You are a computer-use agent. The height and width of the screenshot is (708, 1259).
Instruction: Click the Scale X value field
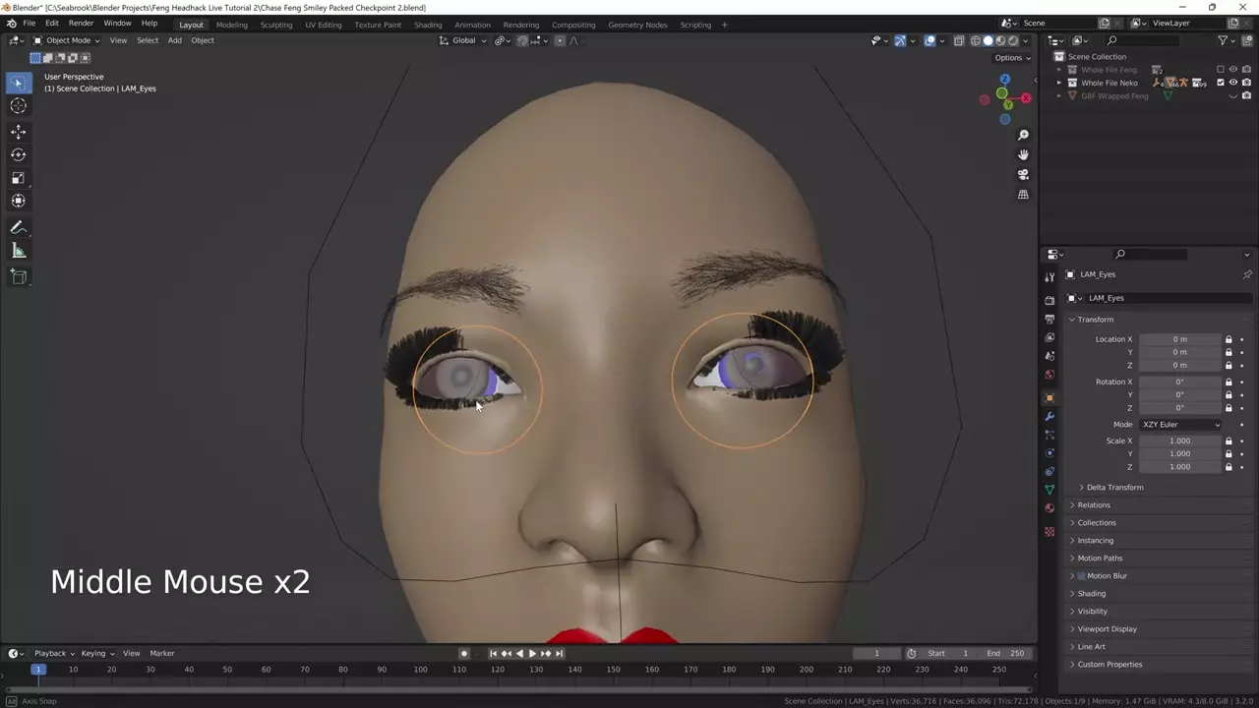click(x=1179, y=441)
